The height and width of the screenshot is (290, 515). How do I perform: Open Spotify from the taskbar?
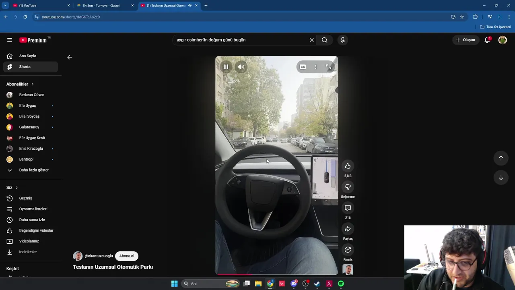coord(341,284)
